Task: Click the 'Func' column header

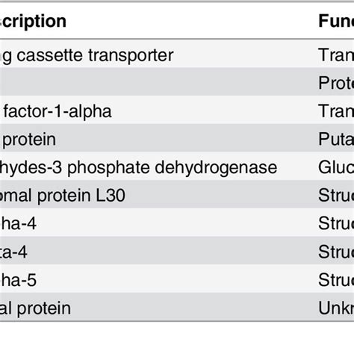Action: (336, 21)
